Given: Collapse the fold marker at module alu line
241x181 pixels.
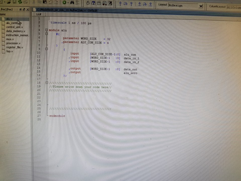Looking at the screenshot, I should [x=47, y=30].
